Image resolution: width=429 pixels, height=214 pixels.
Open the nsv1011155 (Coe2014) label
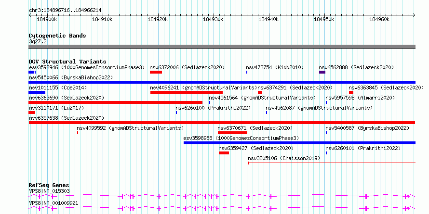58,88
